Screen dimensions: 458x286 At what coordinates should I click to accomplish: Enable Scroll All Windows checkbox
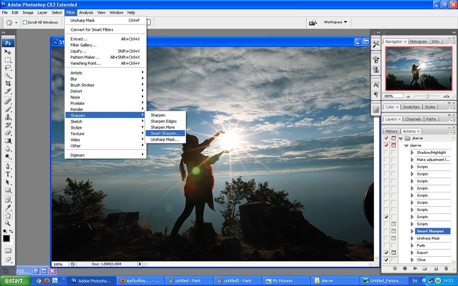pos(25,22)
